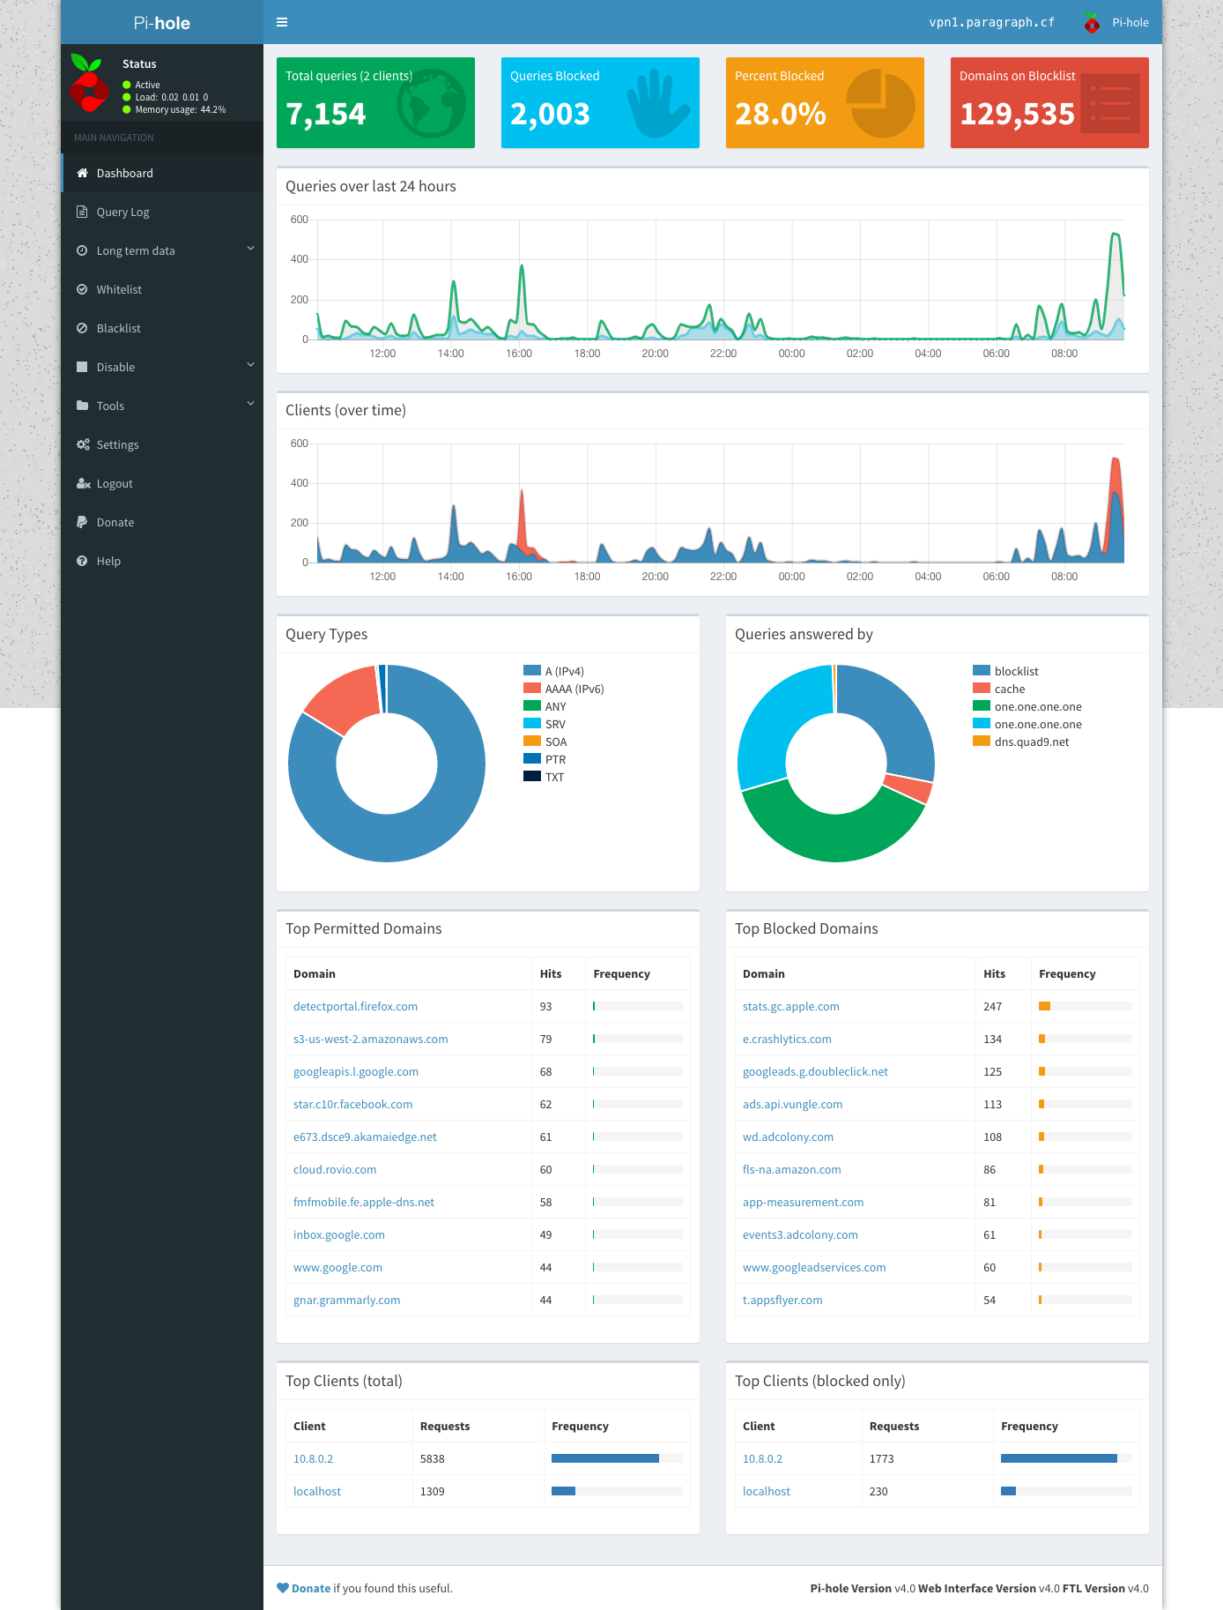
Task: Open the Dashboard menu item
Action: tap(162, 173)
